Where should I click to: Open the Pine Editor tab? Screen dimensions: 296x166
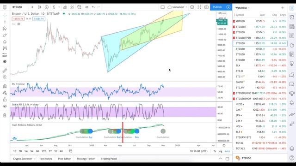click(64, 159)
